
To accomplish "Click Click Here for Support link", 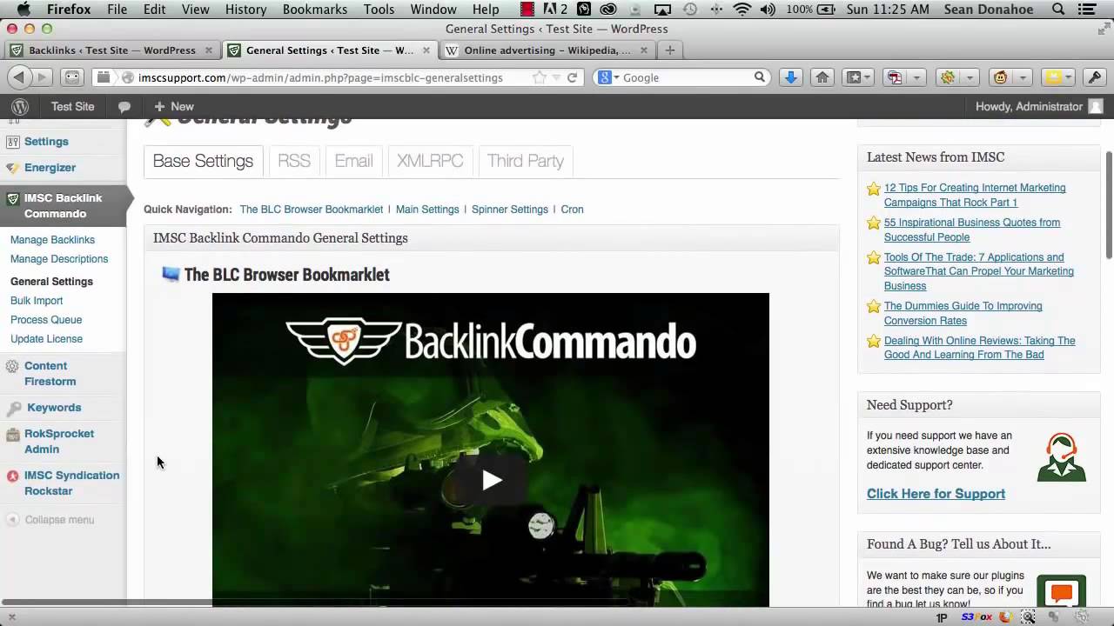I will (936, 494).
